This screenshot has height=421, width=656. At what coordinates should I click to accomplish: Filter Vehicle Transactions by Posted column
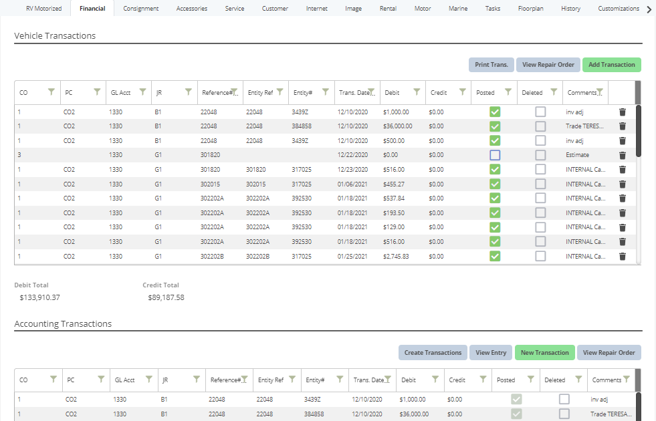tap(508, 92)
